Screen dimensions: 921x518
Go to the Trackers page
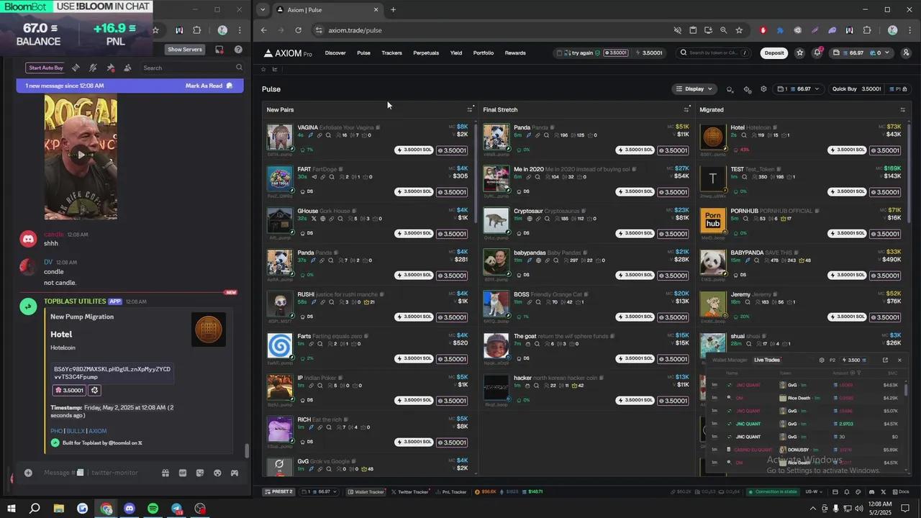pos(391,53)
